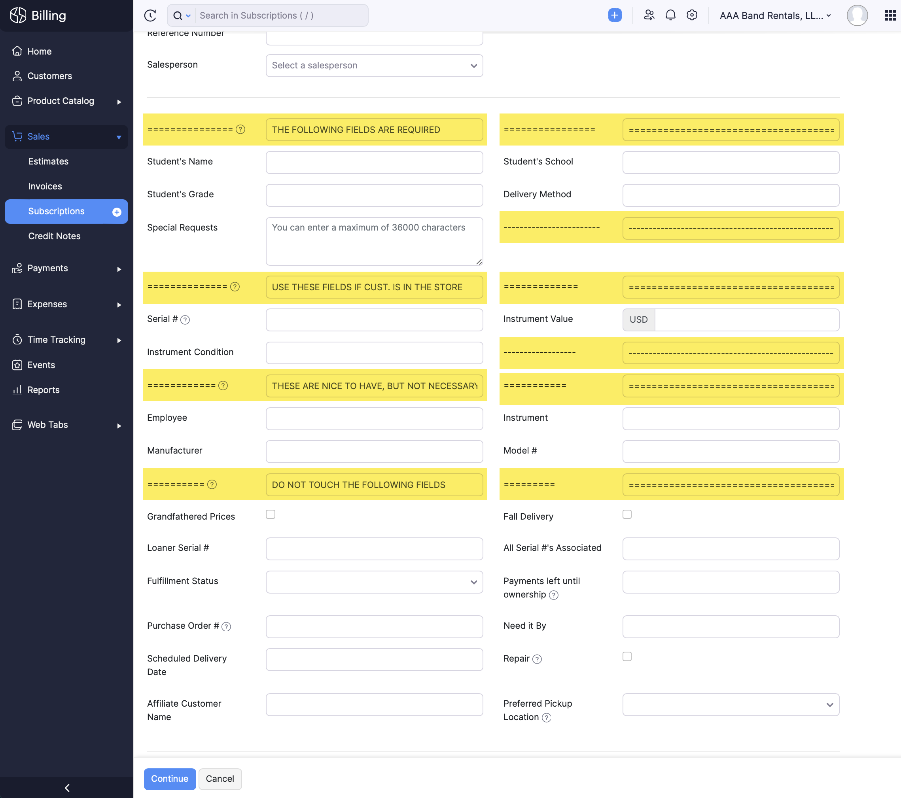Click the plus icon beside Subscriptions

117,212
